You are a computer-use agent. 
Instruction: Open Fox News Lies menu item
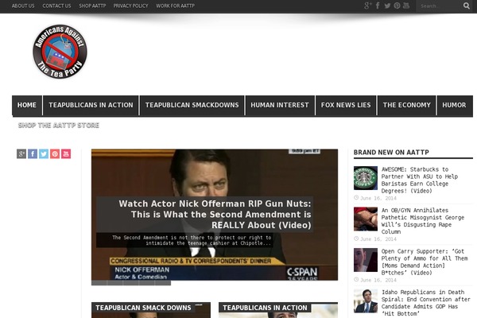coord(346,105)
